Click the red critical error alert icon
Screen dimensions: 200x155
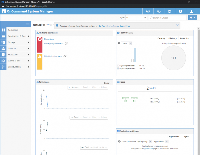(x=40, y=39)
